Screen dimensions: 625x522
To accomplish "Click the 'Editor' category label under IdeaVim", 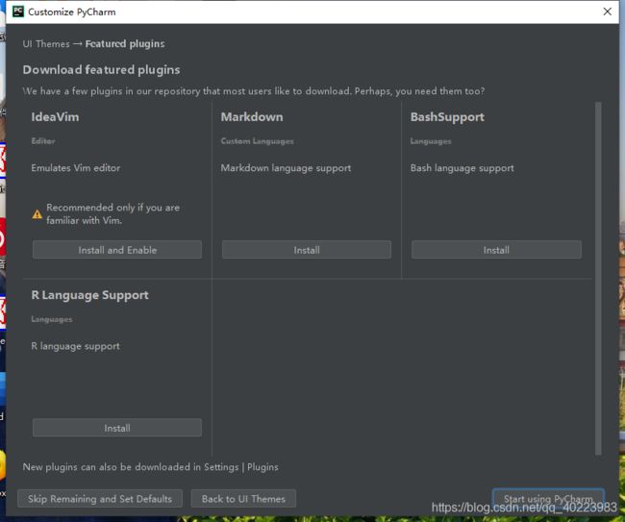I will pos(43,141).
